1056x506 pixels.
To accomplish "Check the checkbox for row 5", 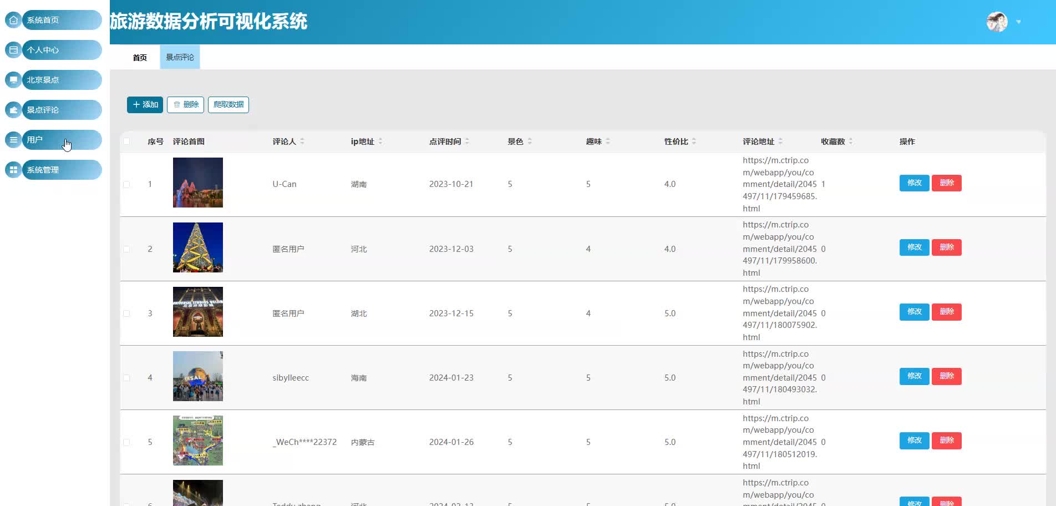I will click(x=126, y=442).
